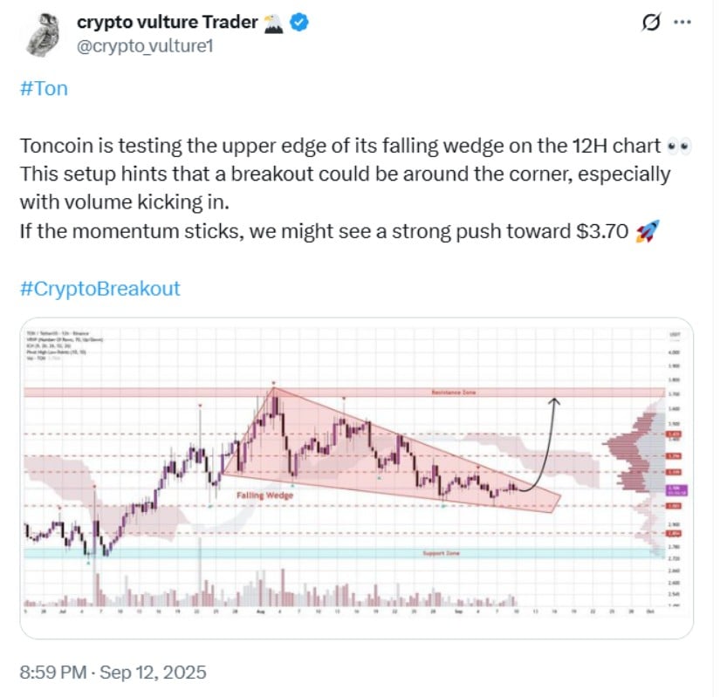This screenshot has height=697, width=720.
Task: Click the Support Zone band label
Action: pos(441,553)
